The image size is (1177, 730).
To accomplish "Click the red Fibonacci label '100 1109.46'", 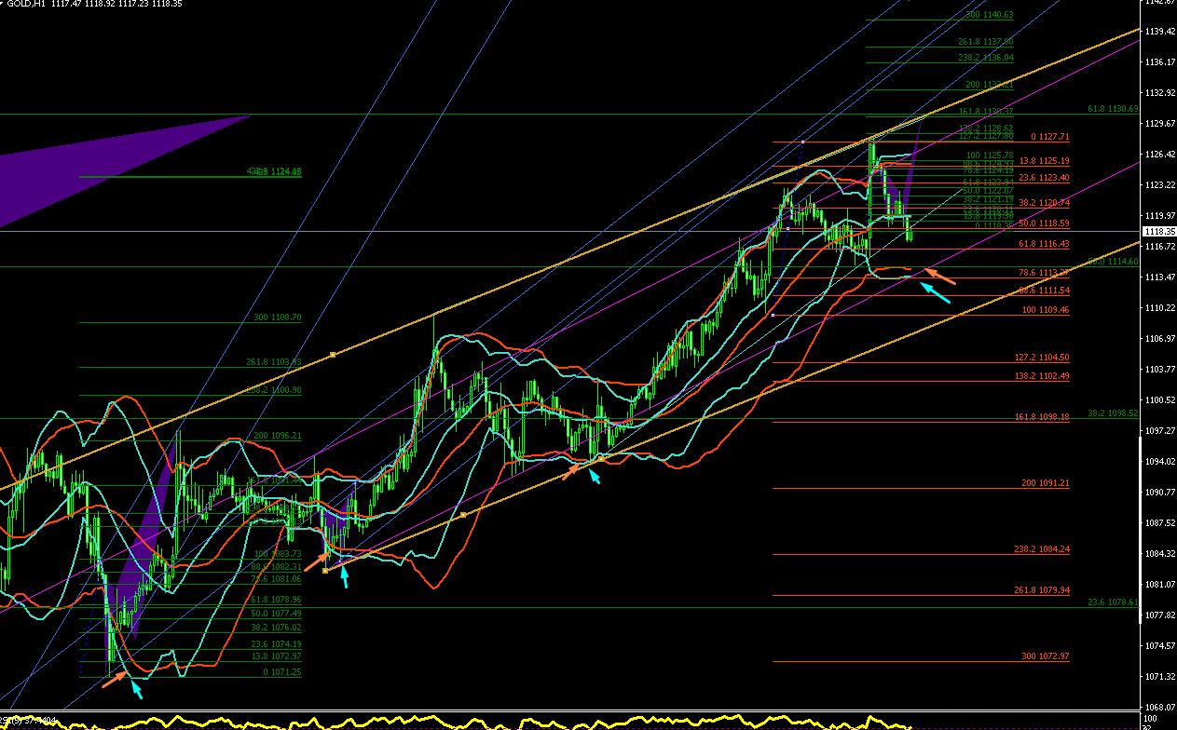I will pos(1046,310).
